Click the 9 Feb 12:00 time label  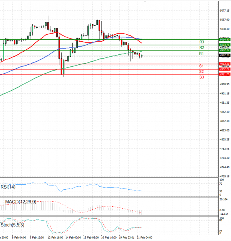[37, 238]
